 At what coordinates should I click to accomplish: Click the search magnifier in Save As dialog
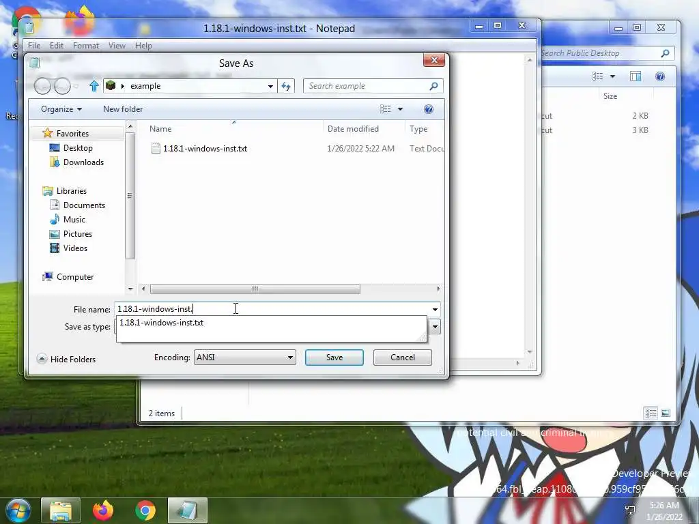(x=433, y=86)
